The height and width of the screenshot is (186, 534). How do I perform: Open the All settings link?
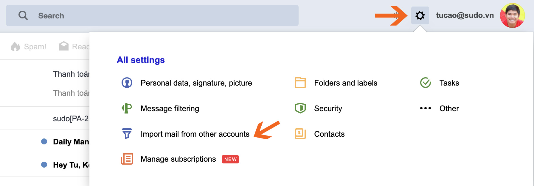point(141,60)
